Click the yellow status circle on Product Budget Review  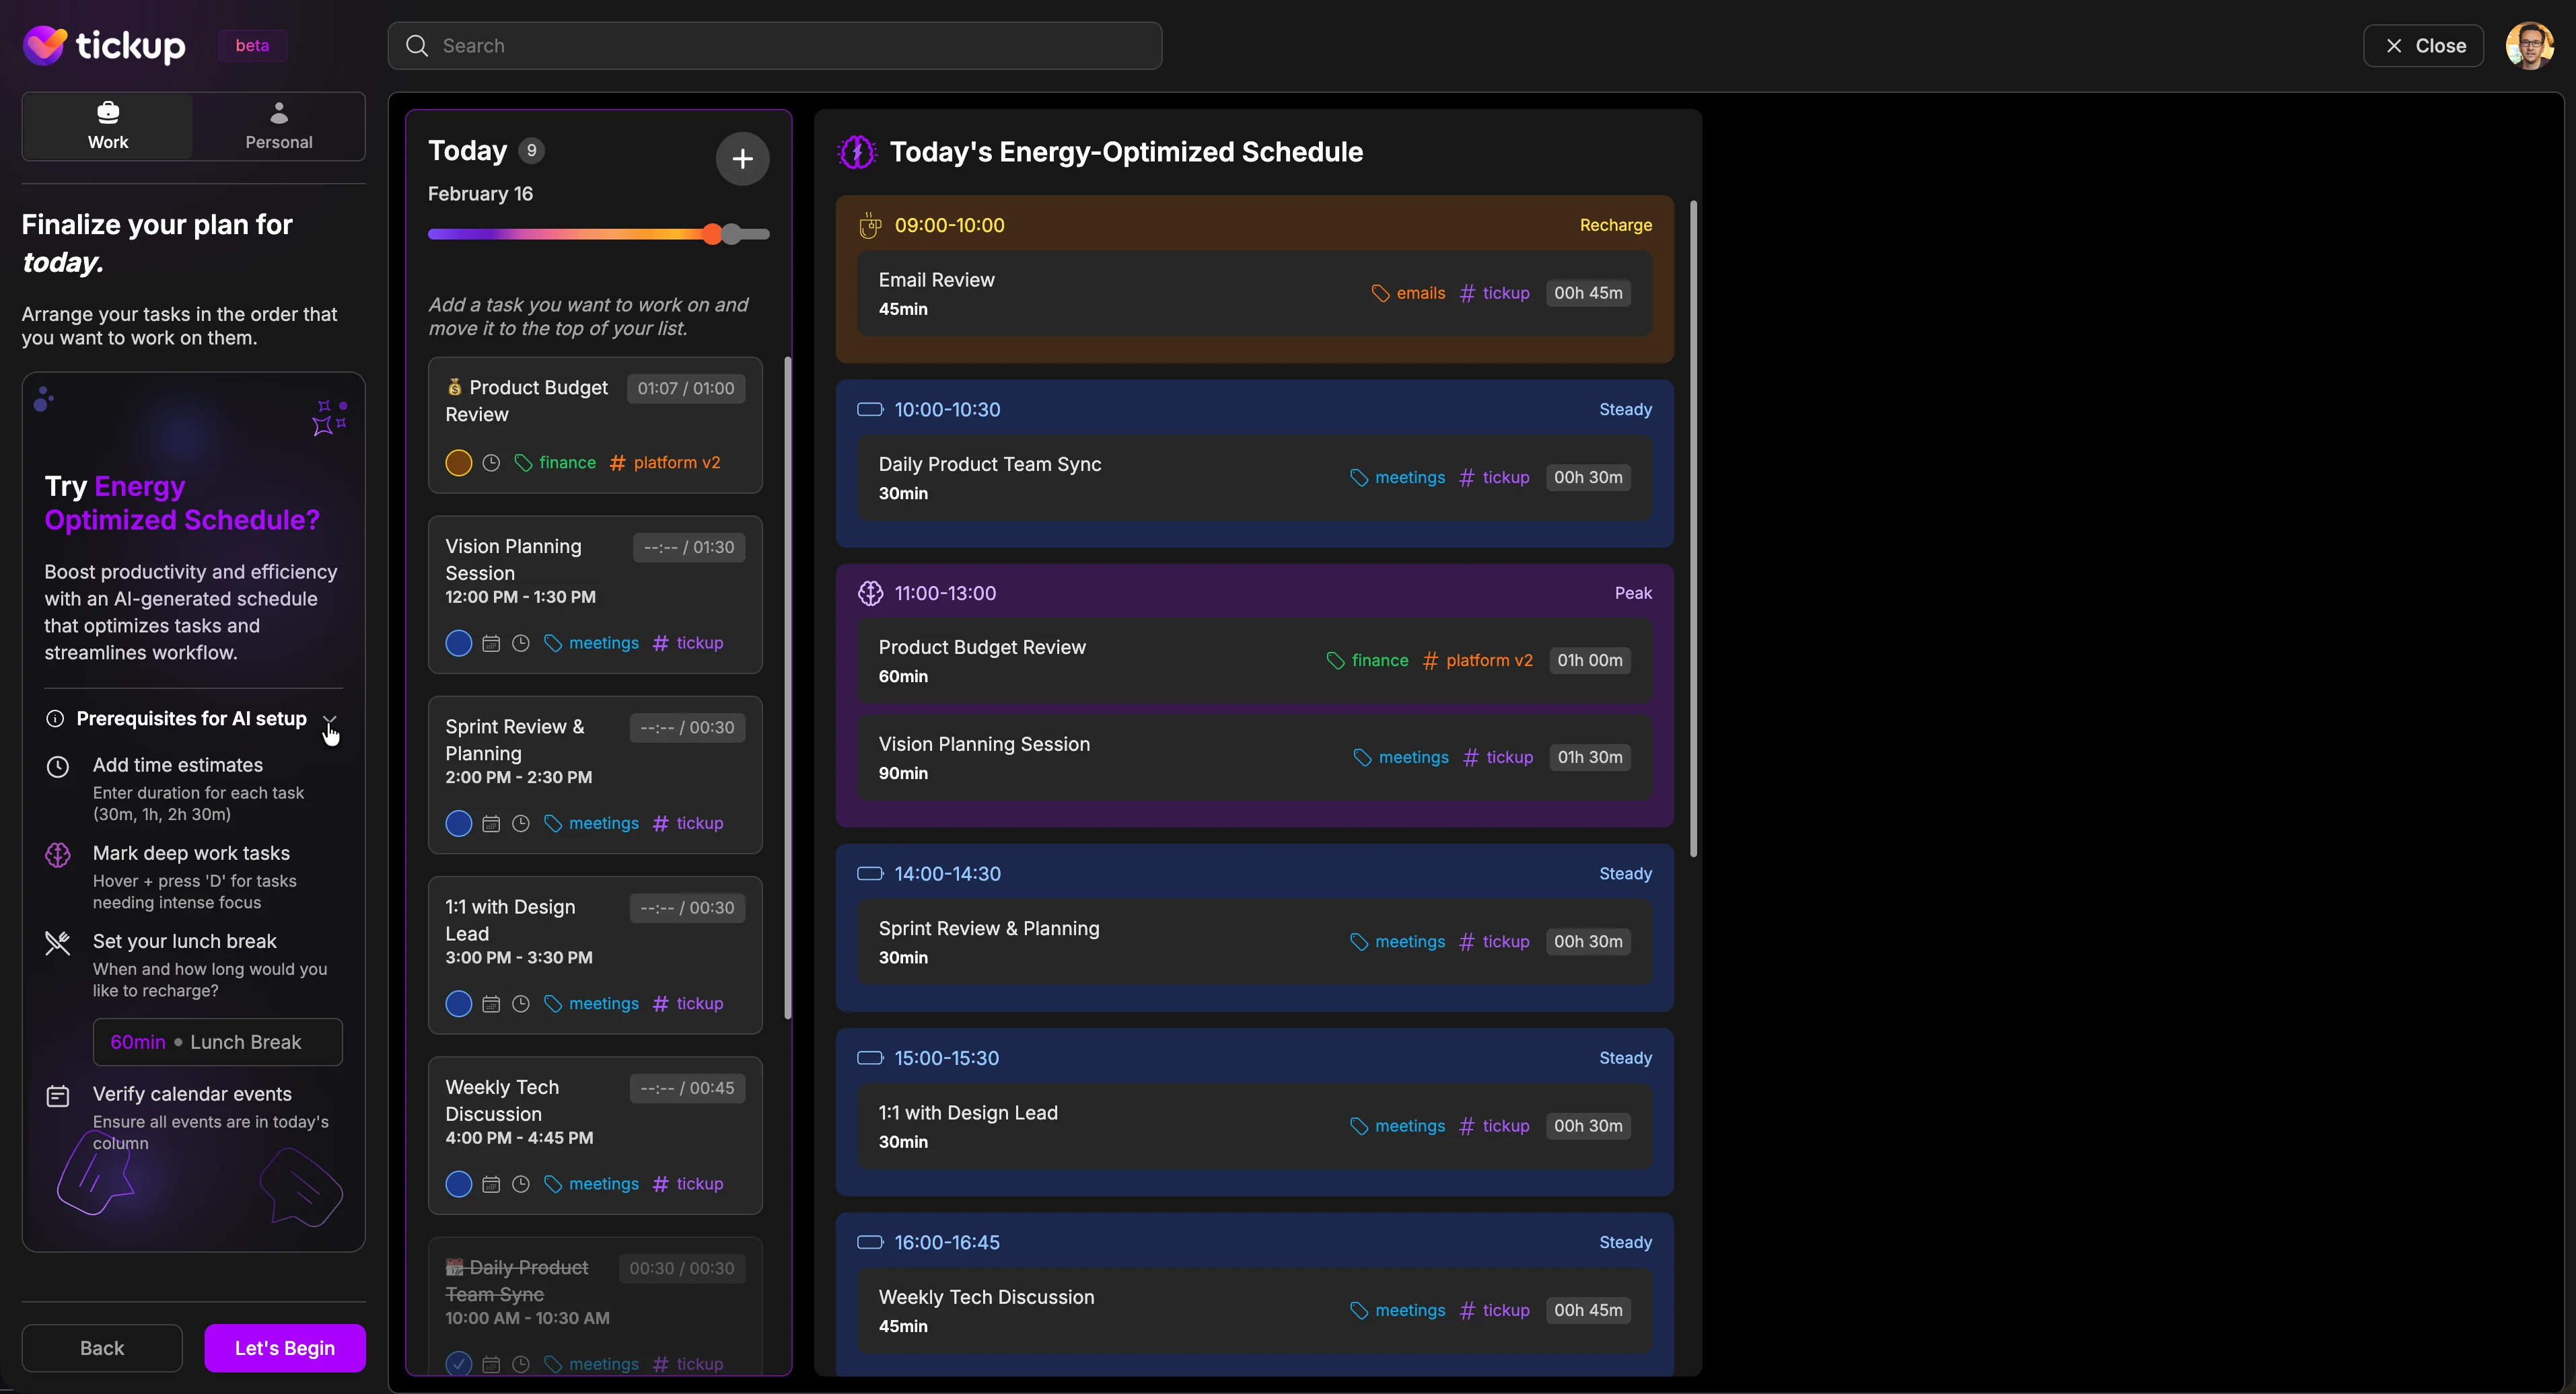click(x=458, y=462)
